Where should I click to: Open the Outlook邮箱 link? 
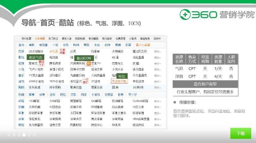pos(141,101)
